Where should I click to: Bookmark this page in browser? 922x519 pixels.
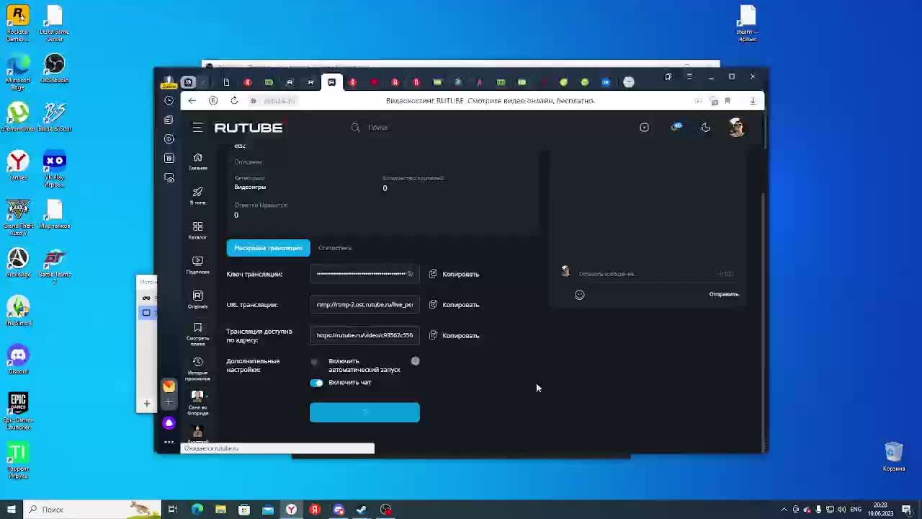click(728, 101)
